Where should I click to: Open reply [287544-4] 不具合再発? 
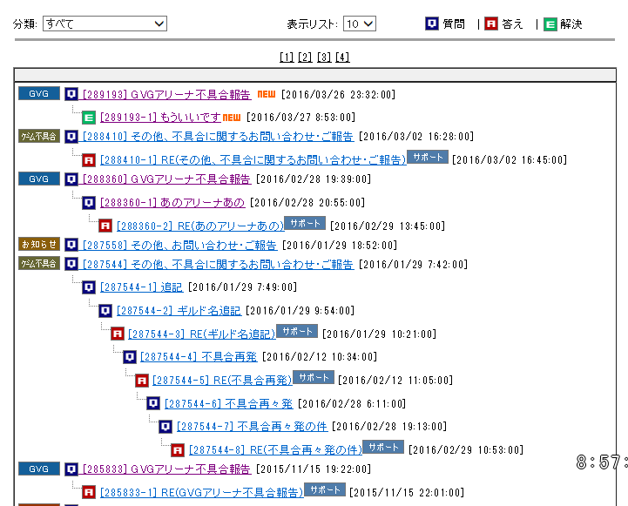pyautogui.click(x=199, y=357)
